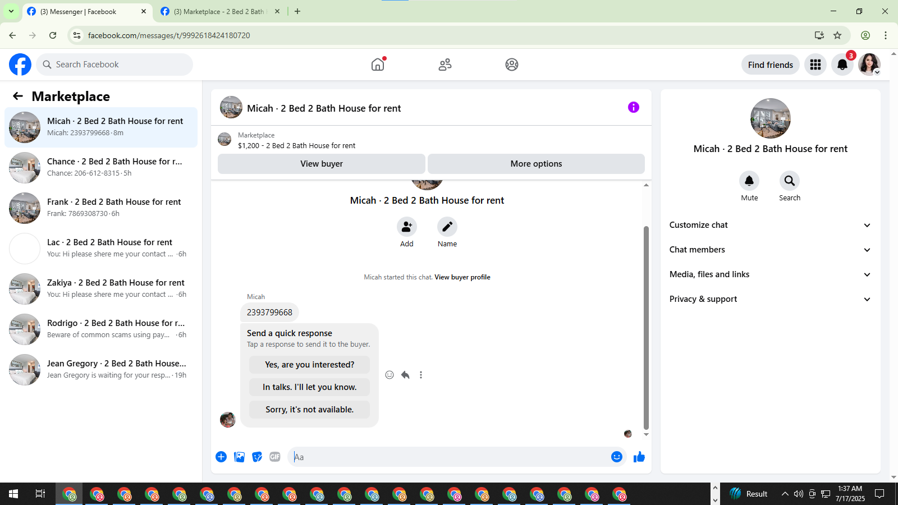Expand Privacy & support section
The height and width of the screenshot is (505, 898).
(x=771, y=299)
